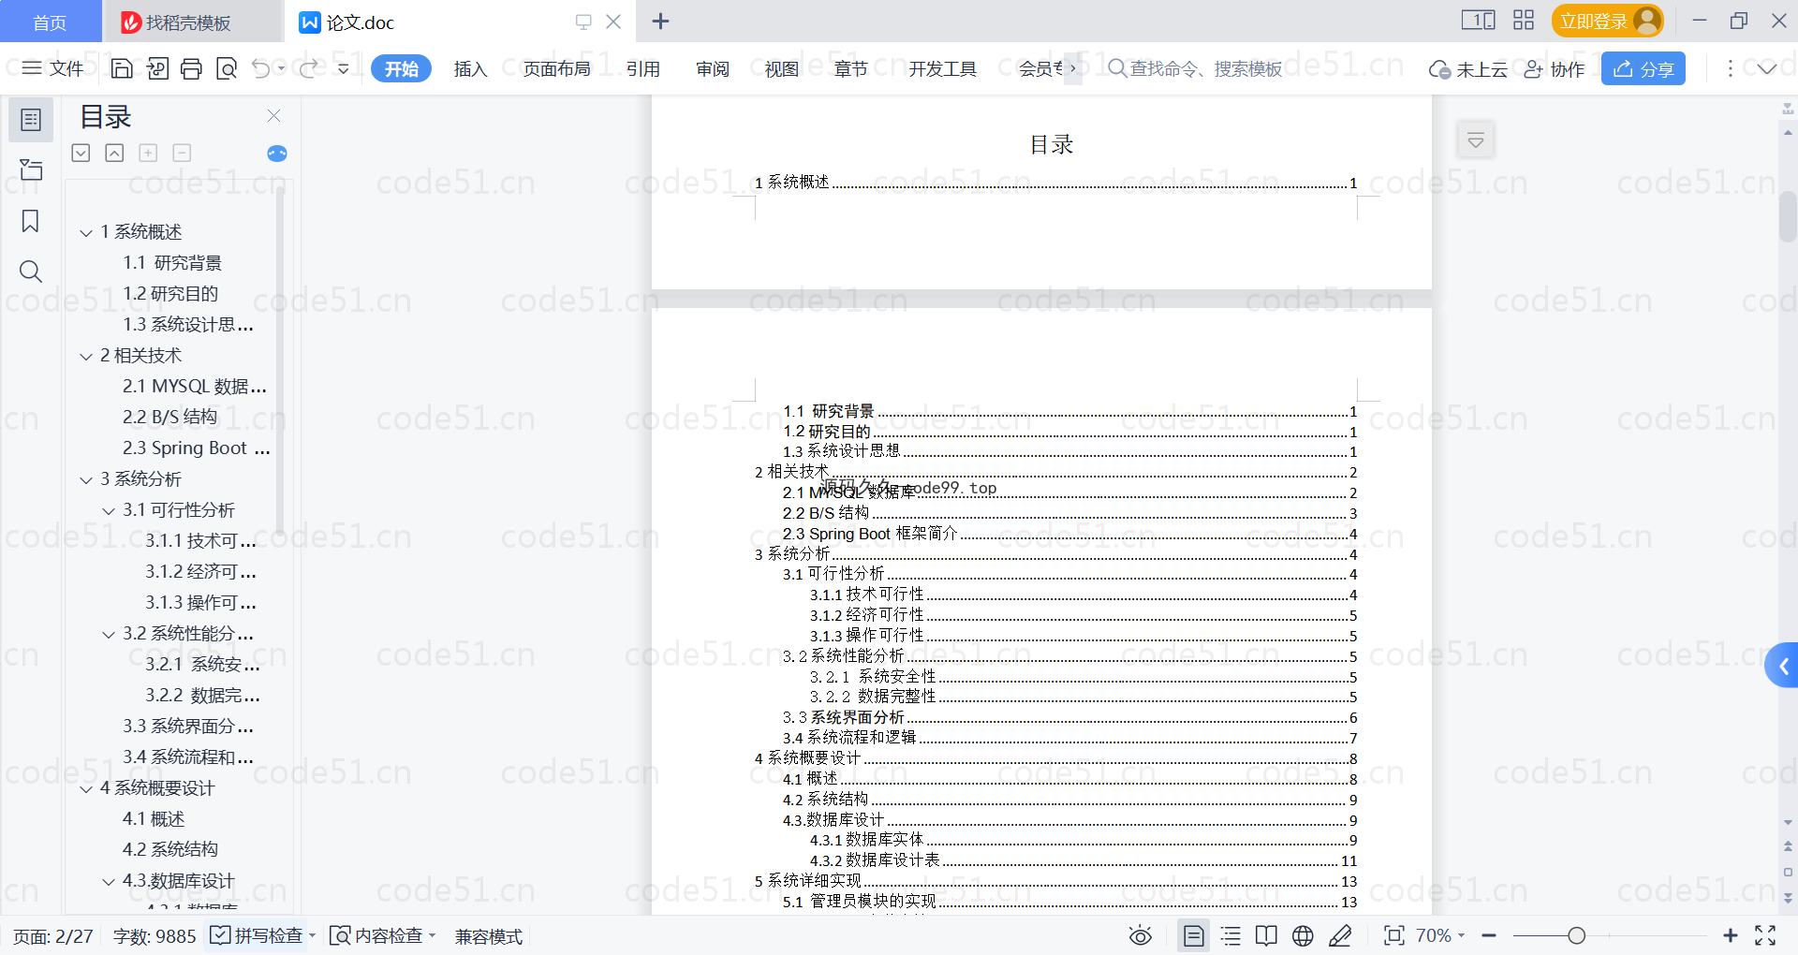The height and width of the screenshot is (955, 1798).
Task: Click the 未上云 cloud status button
Action: (x=1467, y=69)
